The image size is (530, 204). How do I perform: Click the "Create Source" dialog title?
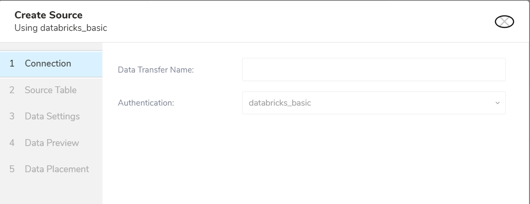49,15
